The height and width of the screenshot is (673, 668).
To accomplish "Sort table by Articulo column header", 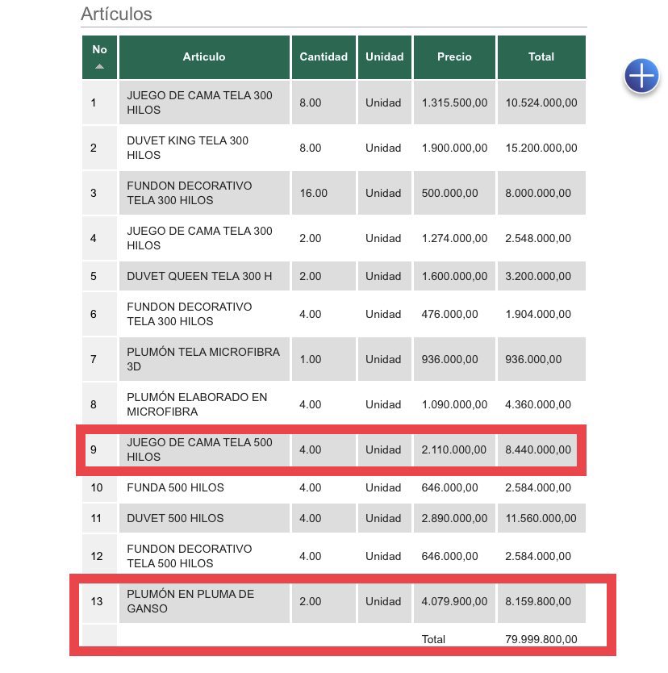I will point(204,57).
